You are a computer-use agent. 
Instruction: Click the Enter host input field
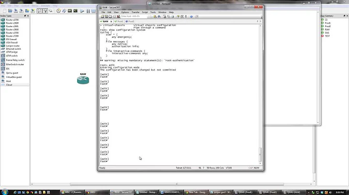134,16
